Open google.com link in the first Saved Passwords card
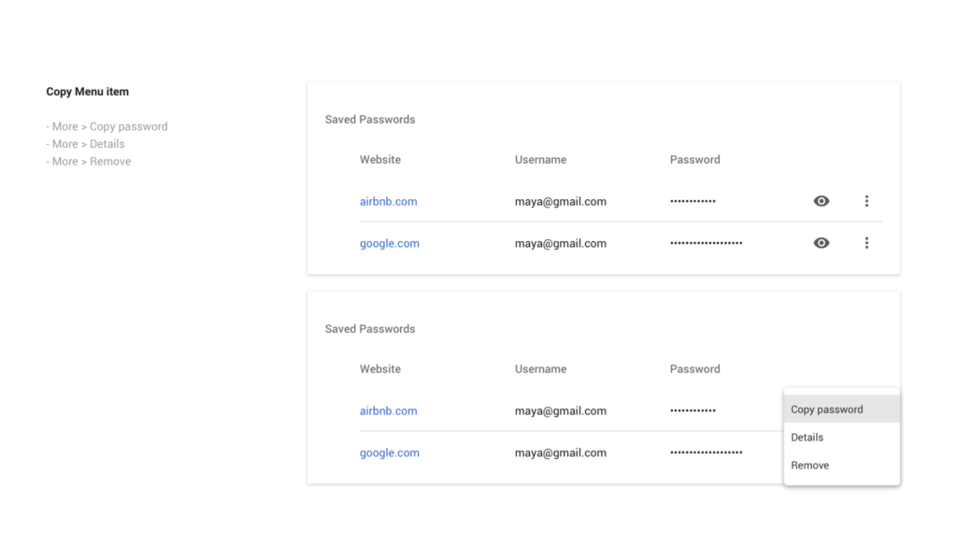The width and height of the screenshot is (957, 546). tap(390, 243)
